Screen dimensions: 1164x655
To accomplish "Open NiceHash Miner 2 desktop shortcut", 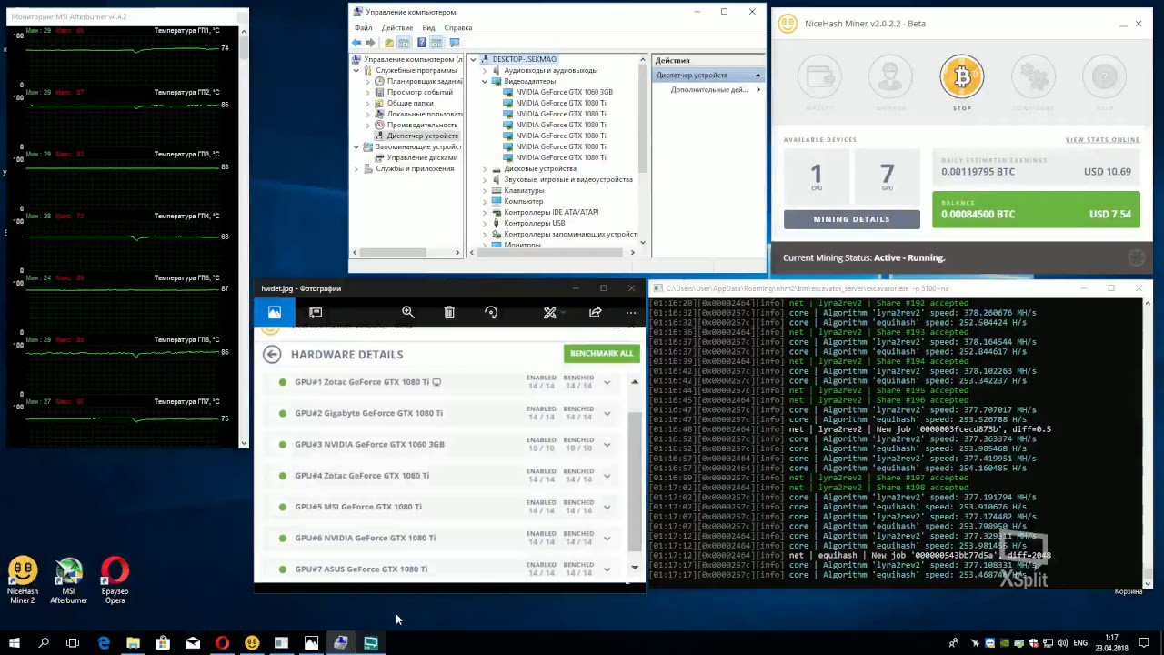I will [x=23, y=580].
